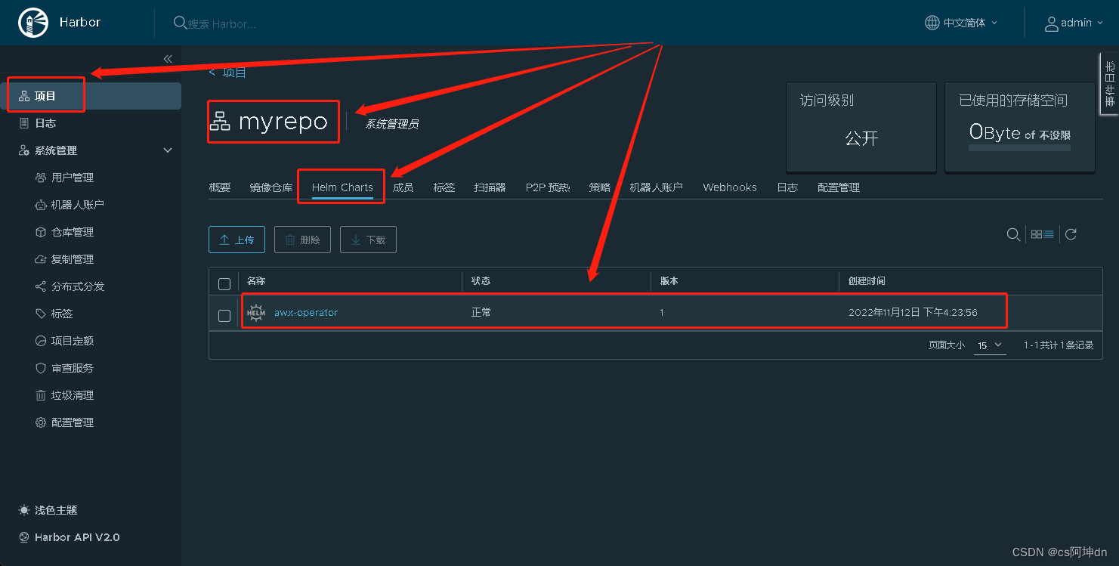Check the awx-operator row checkbox

[224, 316]
